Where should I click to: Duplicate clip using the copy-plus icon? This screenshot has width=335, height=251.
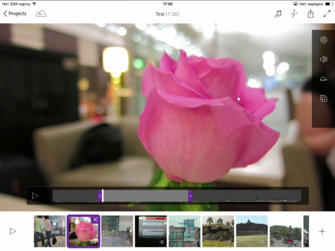(323, 98)
